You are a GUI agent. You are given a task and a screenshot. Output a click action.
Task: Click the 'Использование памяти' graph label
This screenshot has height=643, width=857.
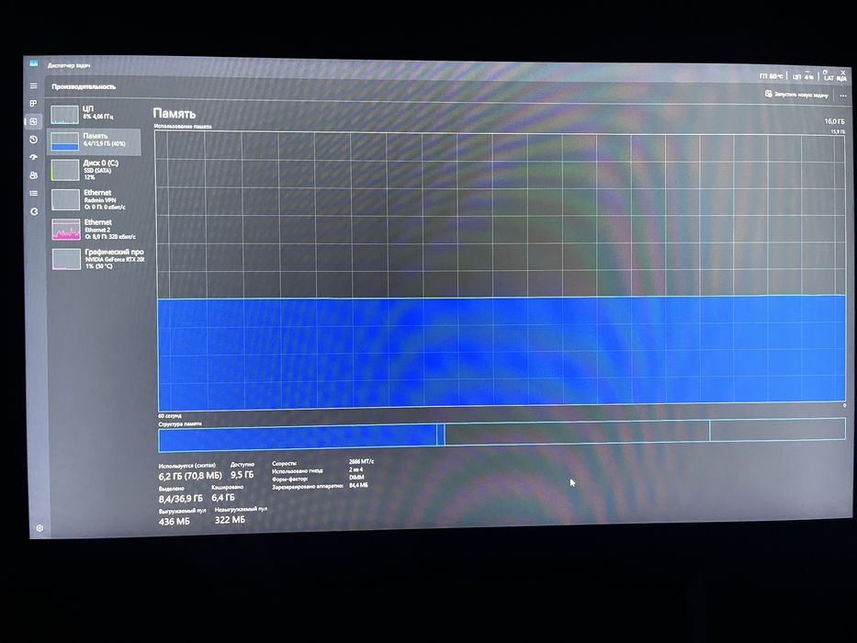point(183,127)
